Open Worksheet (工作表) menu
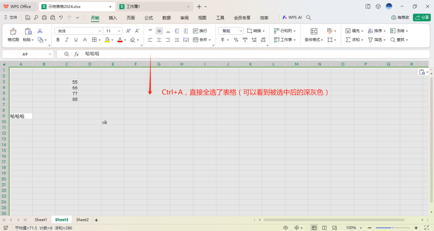The image size is (434, 231). click(x=285, y=40)
